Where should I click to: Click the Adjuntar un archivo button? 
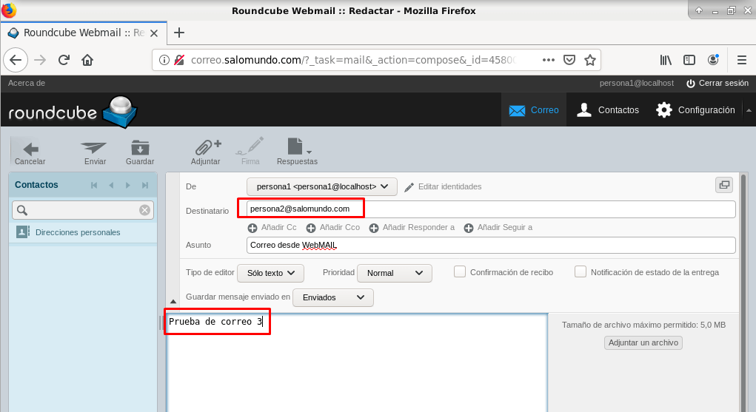click(643, 342)
